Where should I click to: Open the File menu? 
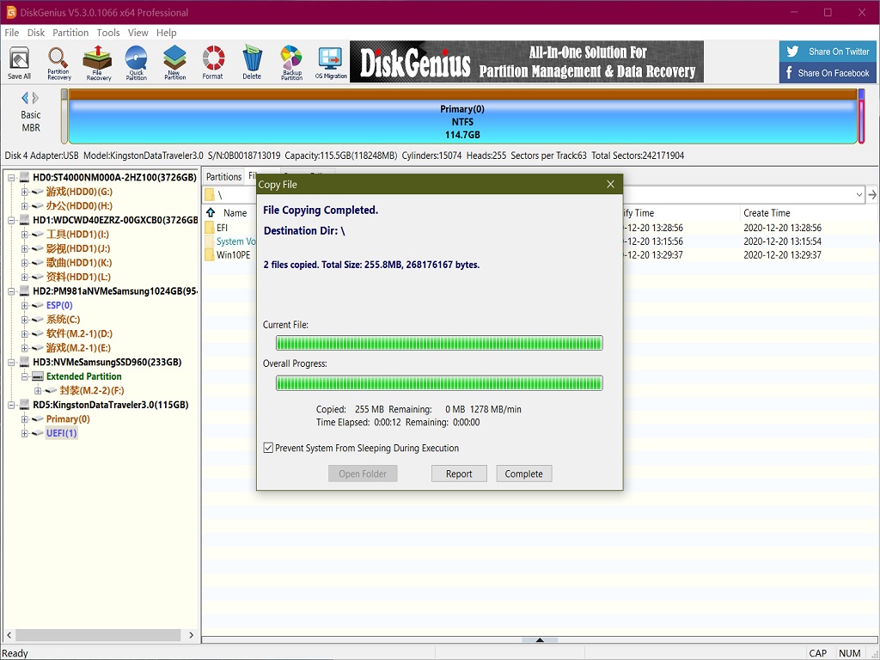(x=12, y=33)
